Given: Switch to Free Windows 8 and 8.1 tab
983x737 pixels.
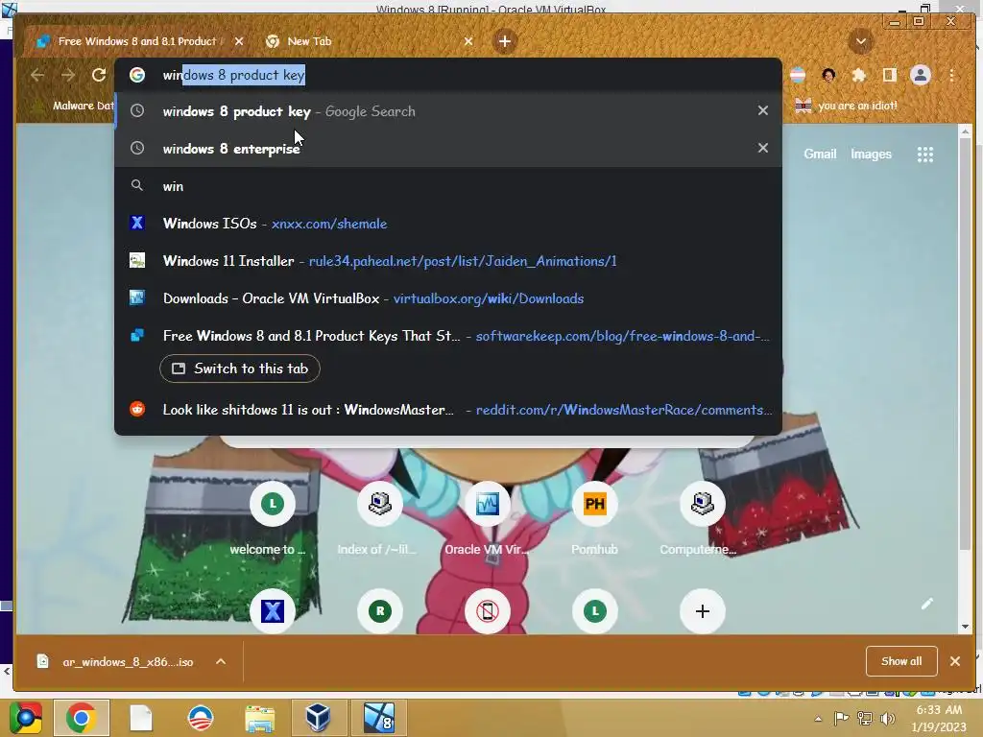Looking at the screenshot, I should pyautogui.click(x=138, y=41).
